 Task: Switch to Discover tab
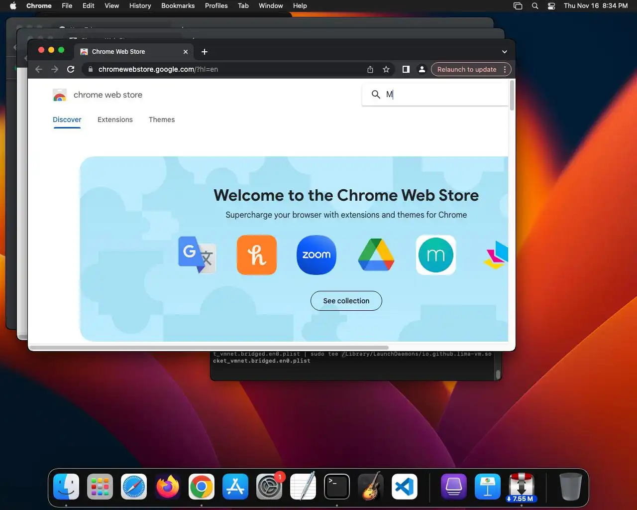point(67,120)
